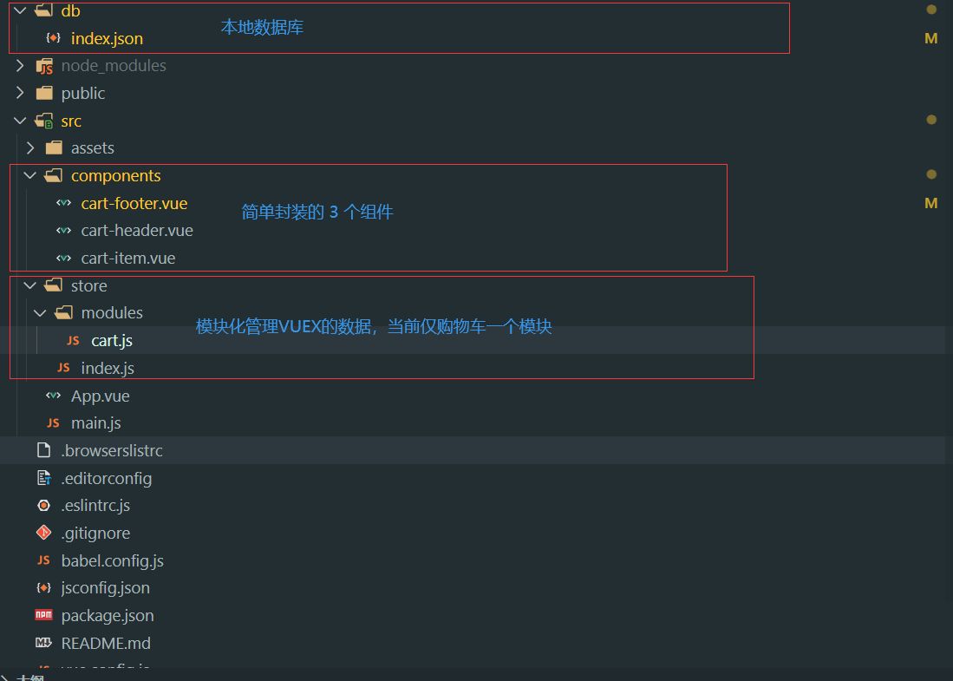
Task: Open jsconfig.json file
Action: [105, 587]
